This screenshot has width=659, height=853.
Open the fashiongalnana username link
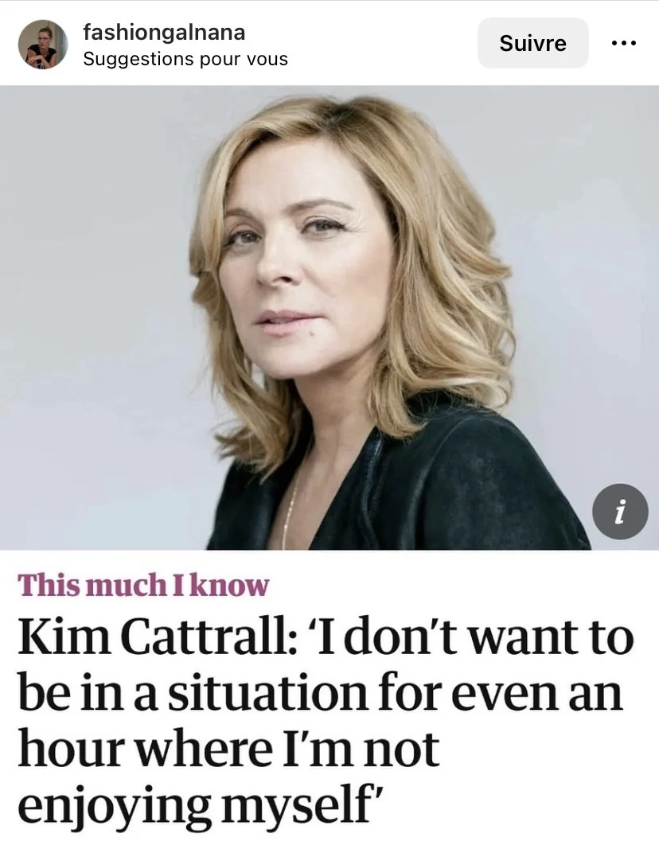pos(164,33)
